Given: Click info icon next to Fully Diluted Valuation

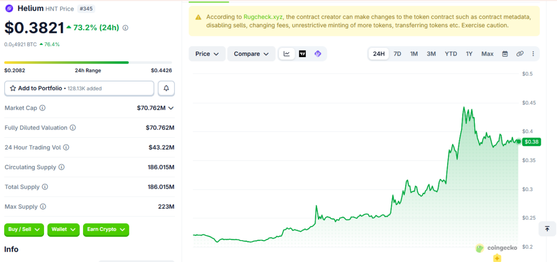Looking at the screenshot, I should (73, 128).
